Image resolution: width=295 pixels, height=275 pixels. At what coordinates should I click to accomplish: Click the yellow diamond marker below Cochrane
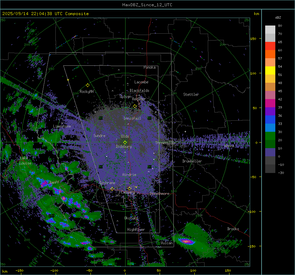coord(112,189)
